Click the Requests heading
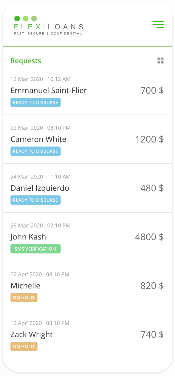 point(26,61)
